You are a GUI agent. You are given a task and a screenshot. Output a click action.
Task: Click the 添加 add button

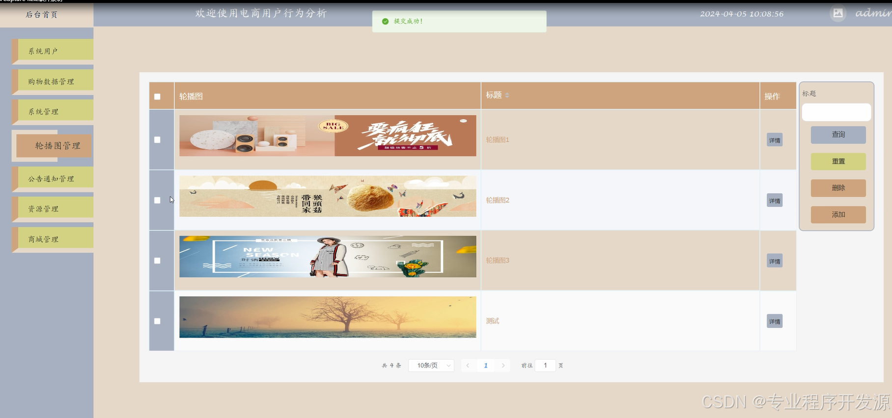point(838,214)
